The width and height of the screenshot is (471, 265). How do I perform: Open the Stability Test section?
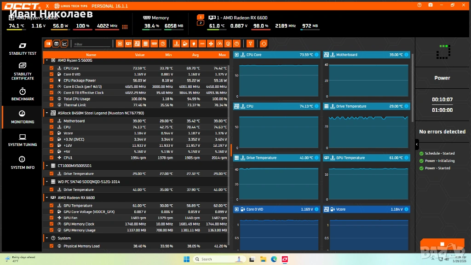point(23,49)
